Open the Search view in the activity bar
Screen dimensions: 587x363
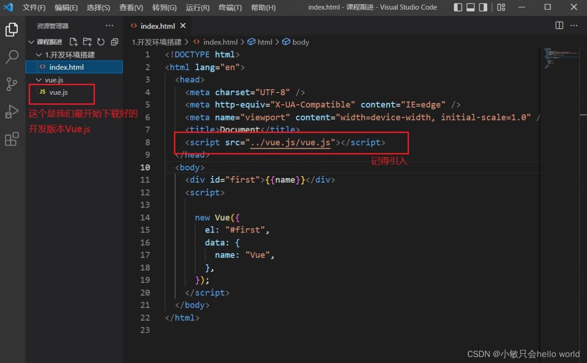(11, 57)
